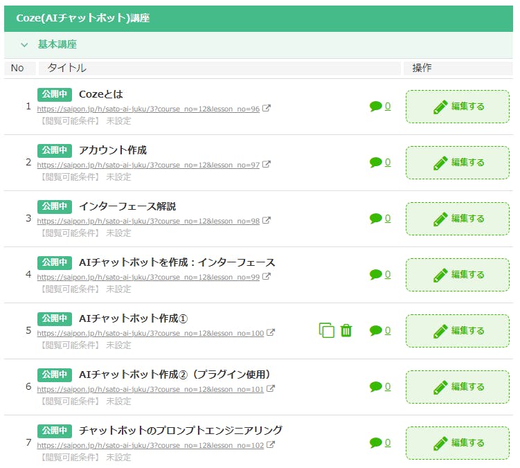Open external link icon beside lesson_no=102 URL

click(x=271, y=445)
